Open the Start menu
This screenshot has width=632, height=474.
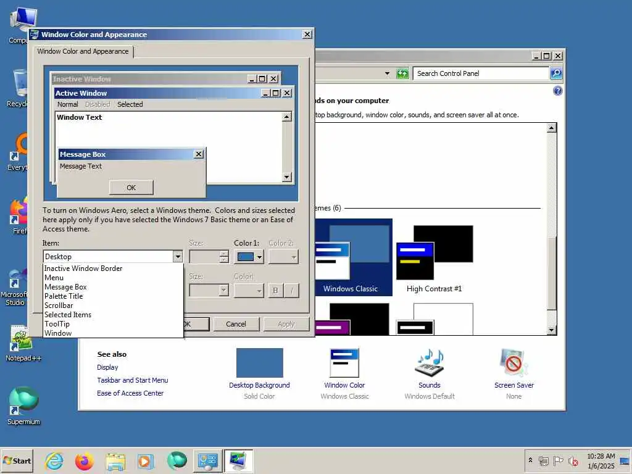17,460
